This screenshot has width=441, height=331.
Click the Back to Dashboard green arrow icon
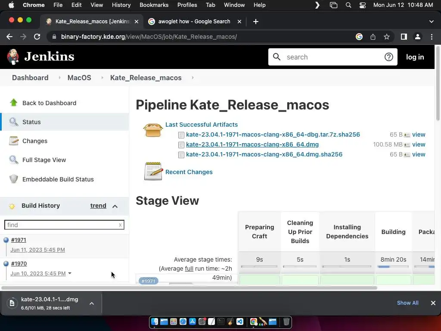pyautogui.click(x=13, y=103)
